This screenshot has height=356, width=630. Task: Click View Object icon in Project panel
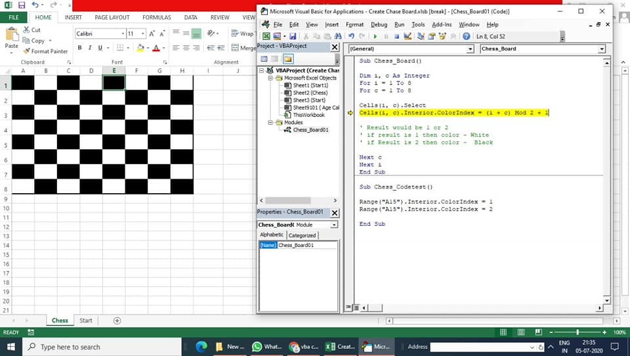pos(275,59)
